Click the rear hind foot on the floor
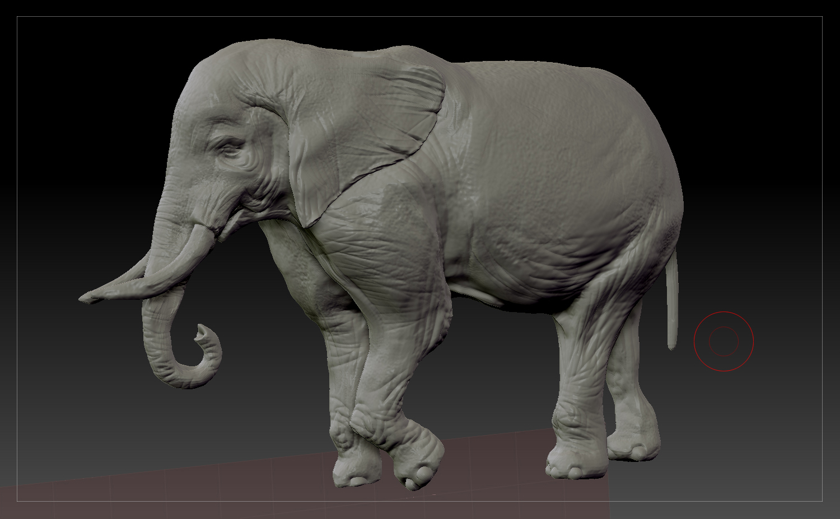Image resolution: width=840 pixels, height=519 pixels. 633,447
